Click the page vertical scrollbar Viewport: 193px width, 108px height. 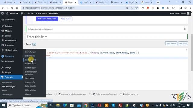(x=192, y=53)
